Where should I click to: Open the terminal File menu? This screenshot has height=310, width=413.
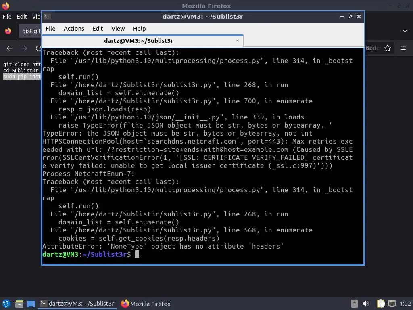[x=50, y=29]
